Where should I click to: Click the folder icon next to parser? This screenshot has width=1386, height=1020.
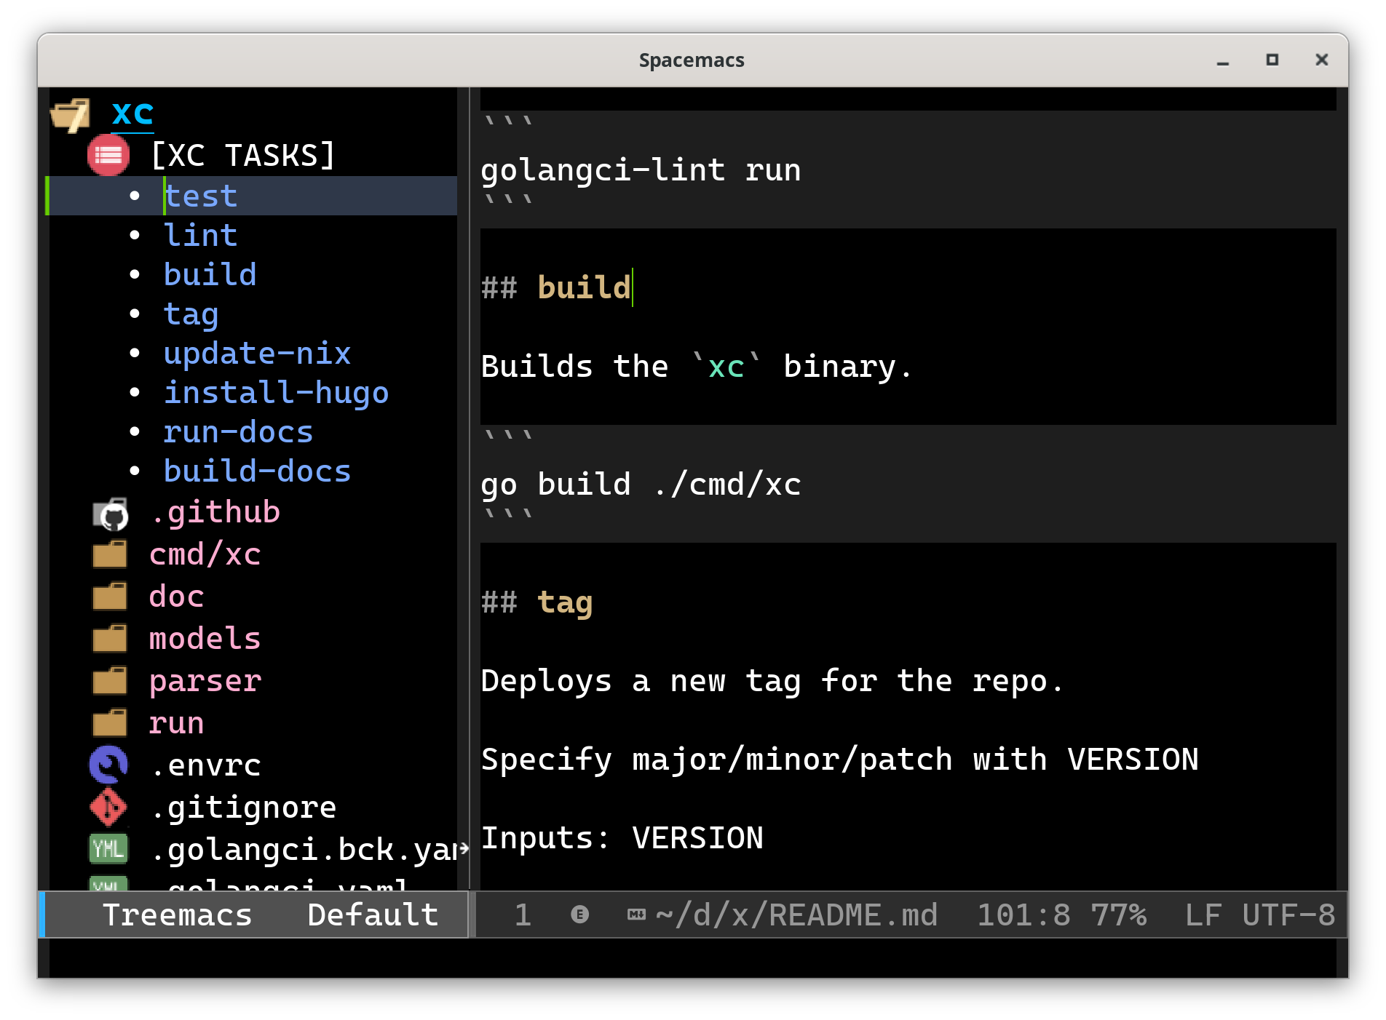tap(110, 681)
